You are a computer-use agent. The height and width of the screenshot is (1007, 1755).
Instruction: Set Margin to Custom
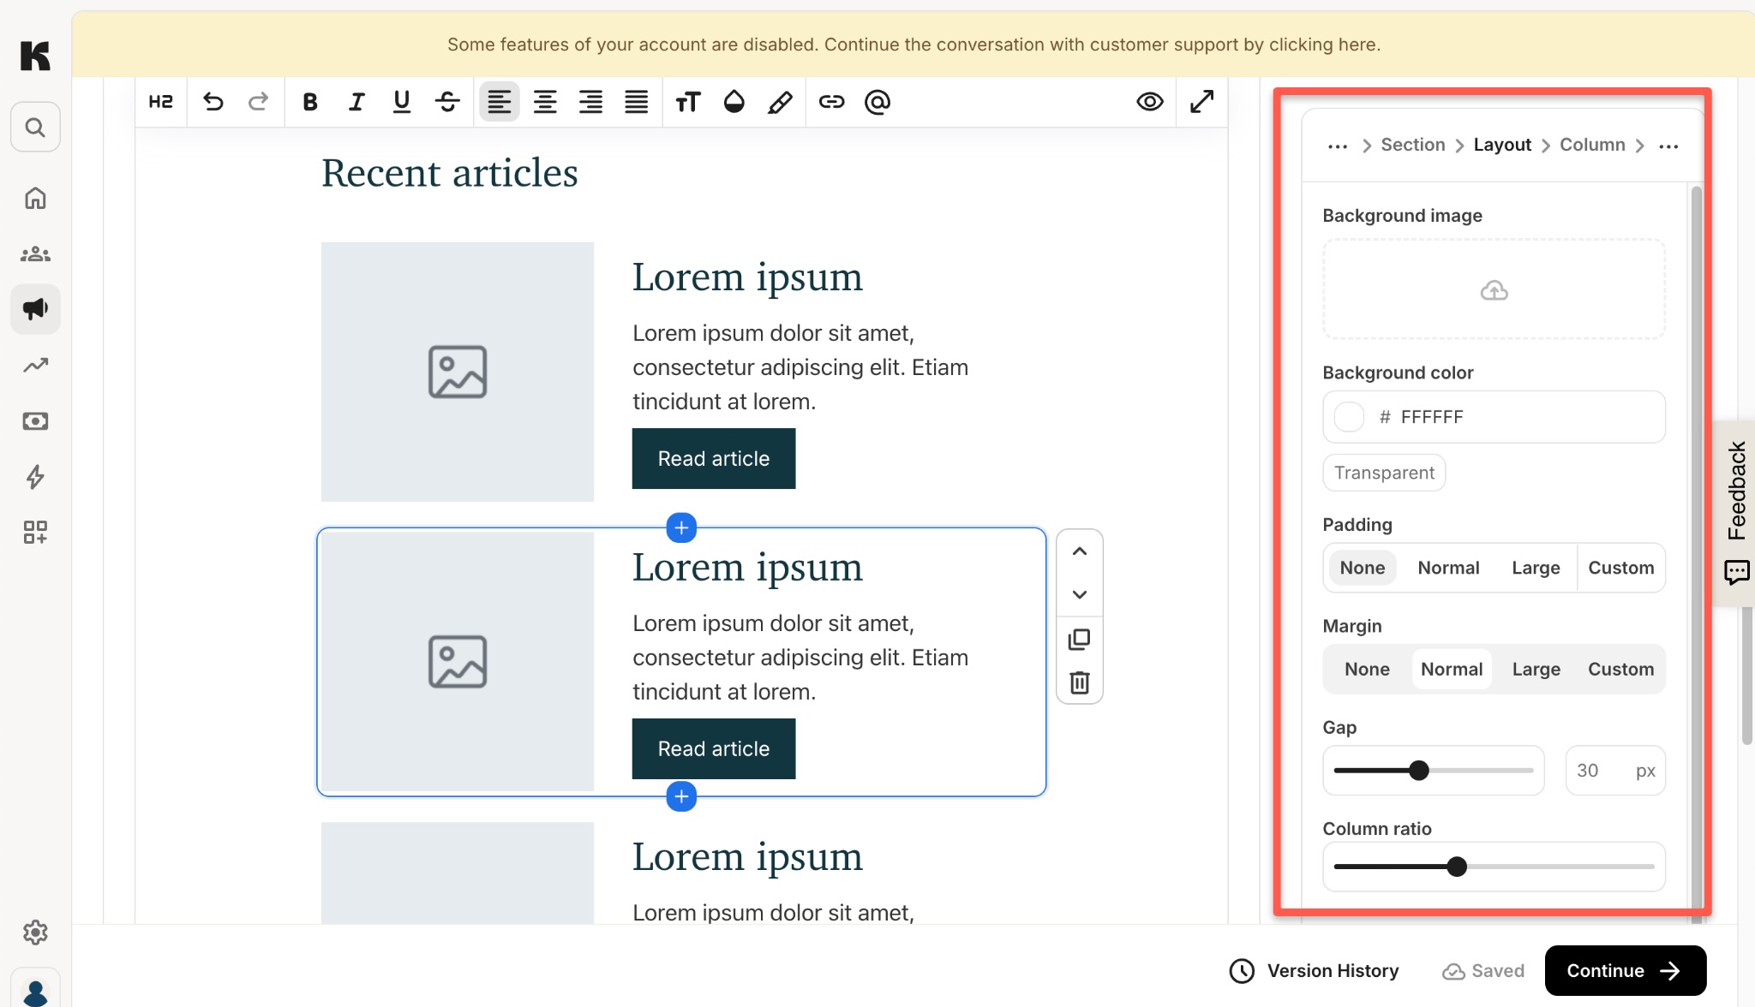(x=1620, y=669)
